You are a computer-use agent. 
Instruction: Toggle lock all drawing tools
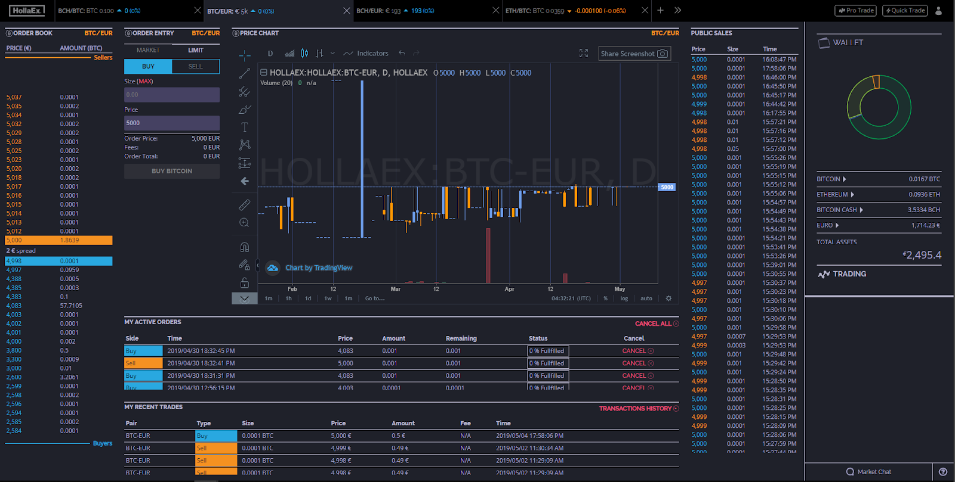point(245,282)
